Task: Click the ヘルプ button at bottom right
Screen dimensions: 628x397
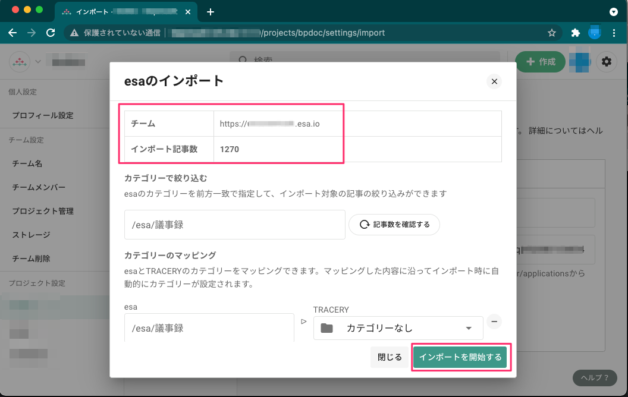Action: point(594,378)
